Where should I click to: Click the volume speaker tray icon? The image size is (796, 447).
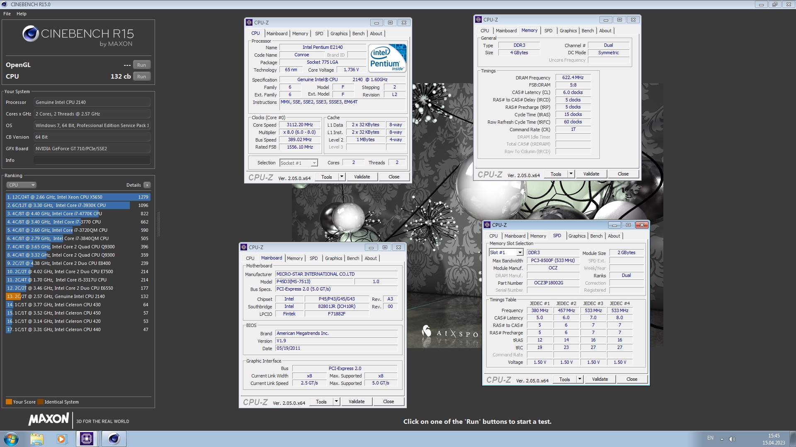pos(732,439)
